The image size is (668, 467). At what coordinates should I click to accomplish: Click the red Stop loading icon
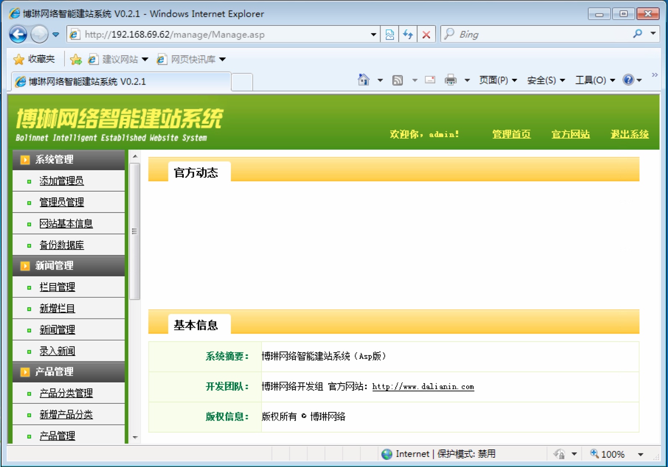[426, 34]
